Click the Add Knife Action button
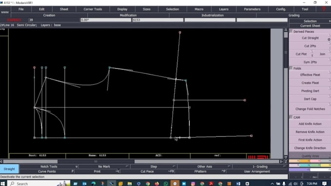The width and height of the screenshot is (331, 186). [x=310, y=124]
